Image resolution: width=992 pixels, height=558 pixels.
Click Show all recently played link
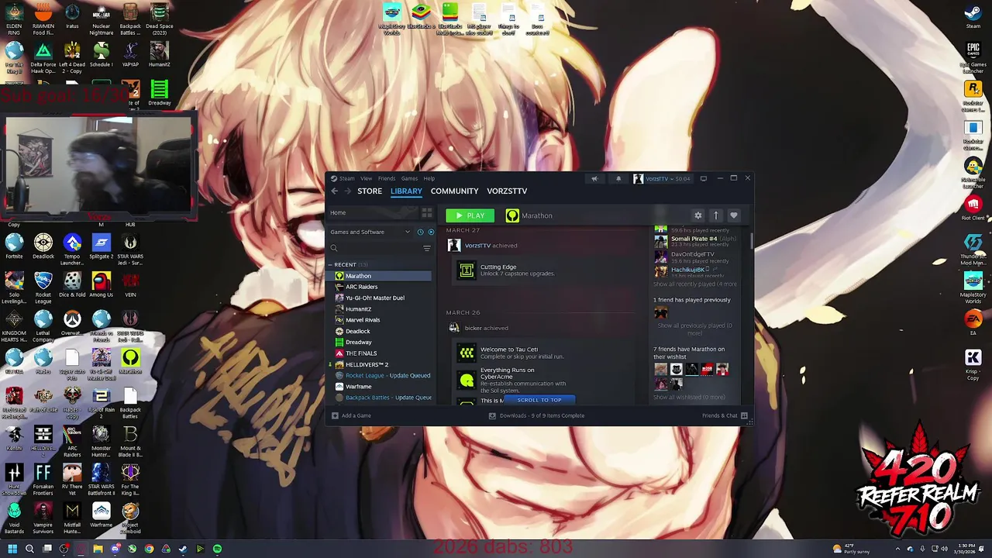(694, 284)
